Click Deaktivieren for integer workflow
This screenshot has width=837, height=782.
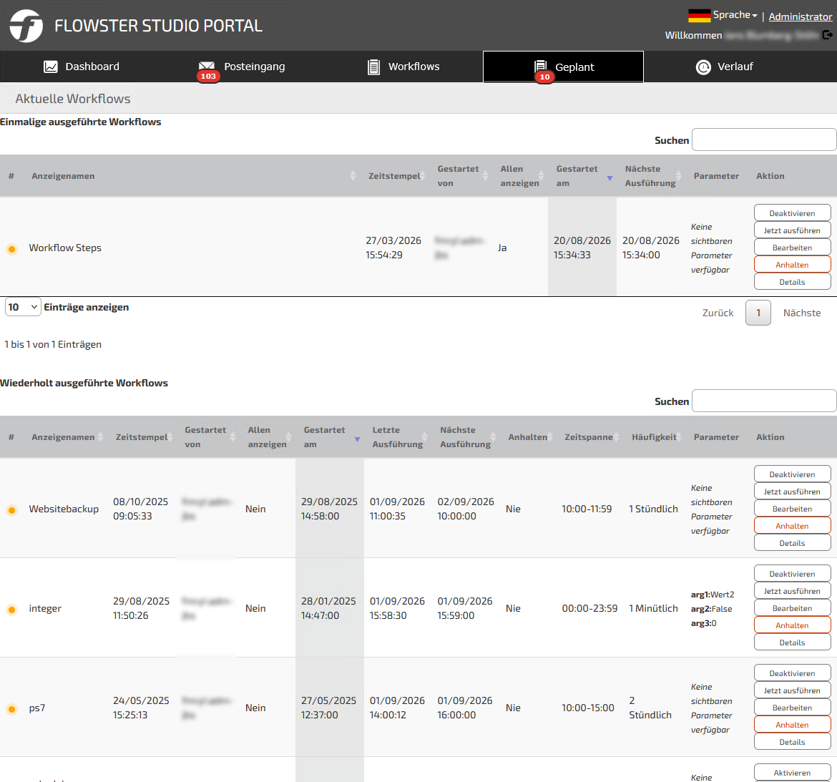point(792,573)
